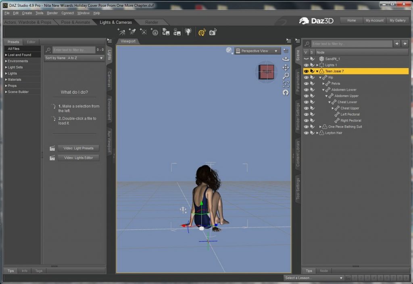Create a new Spotlight
413x284 pixels.
[133, 32]
